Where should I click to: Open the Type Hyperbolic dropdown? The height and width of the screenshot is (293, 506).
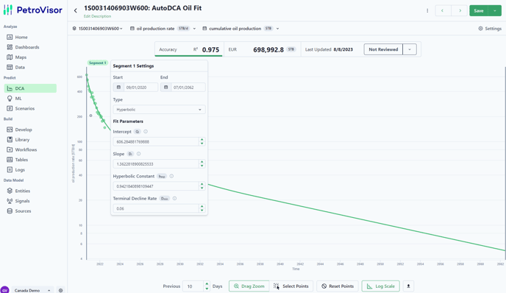159,110
